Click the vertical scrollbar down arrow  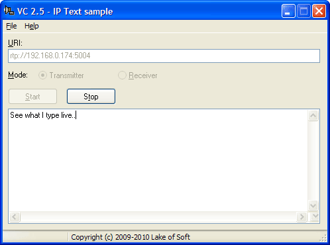tap(313, 206)
